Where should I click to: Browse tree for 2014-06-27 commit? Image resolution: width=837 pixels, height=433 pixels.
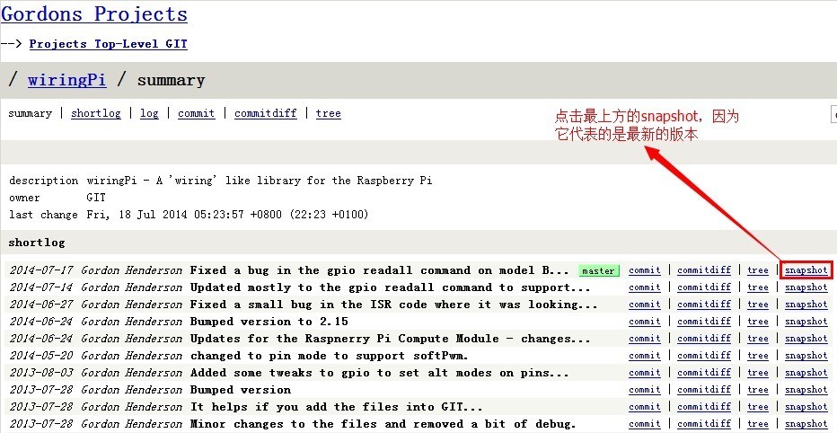tap(757, 305)
